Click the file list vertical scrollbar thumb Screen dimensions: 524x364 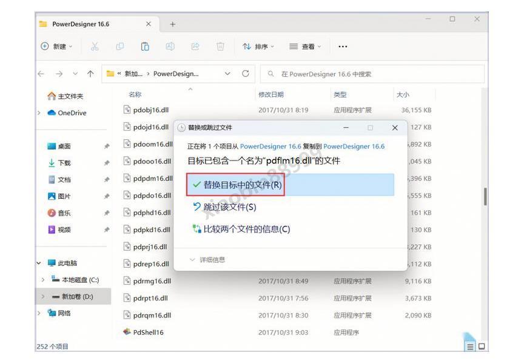coord(485,196)
